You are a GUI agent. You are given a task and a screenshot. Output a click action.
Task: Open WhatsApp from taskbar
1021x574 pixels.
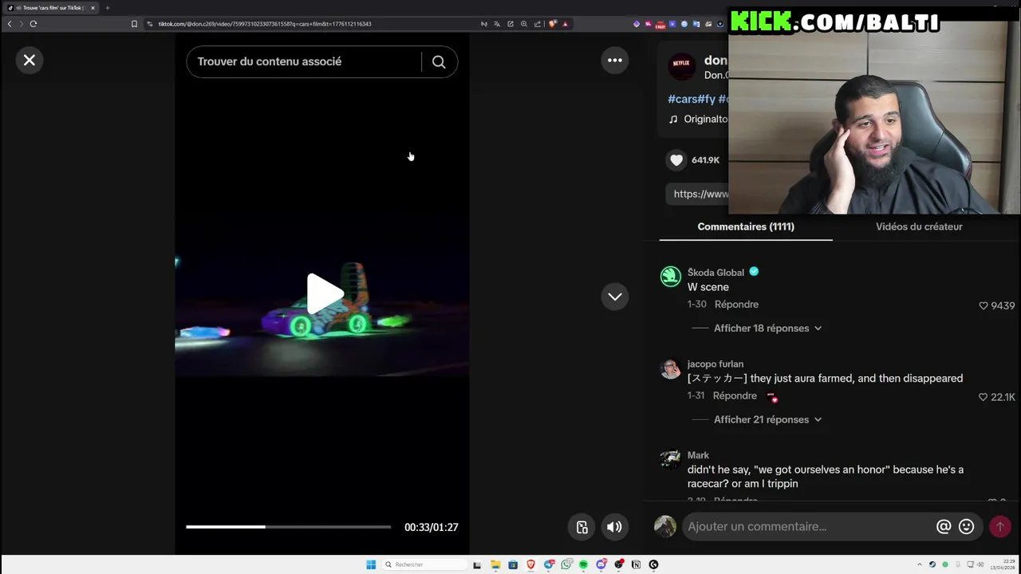pos(566,564)
